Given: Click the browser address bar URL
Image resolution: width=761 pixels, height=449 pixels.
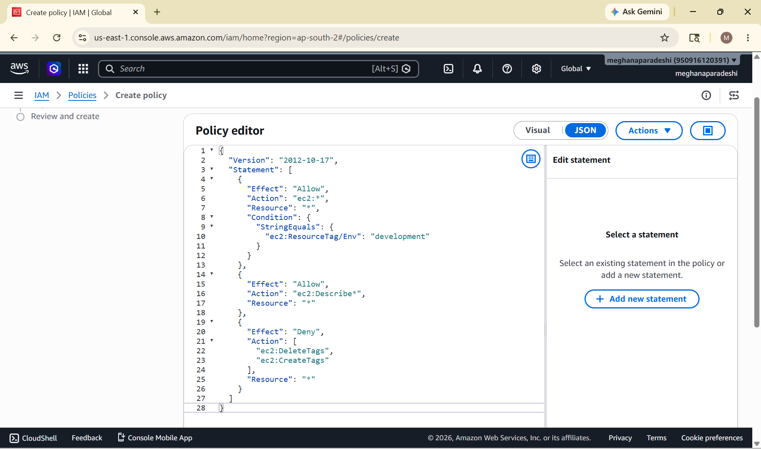Looking at the screenshot, I should coord(246,38).
